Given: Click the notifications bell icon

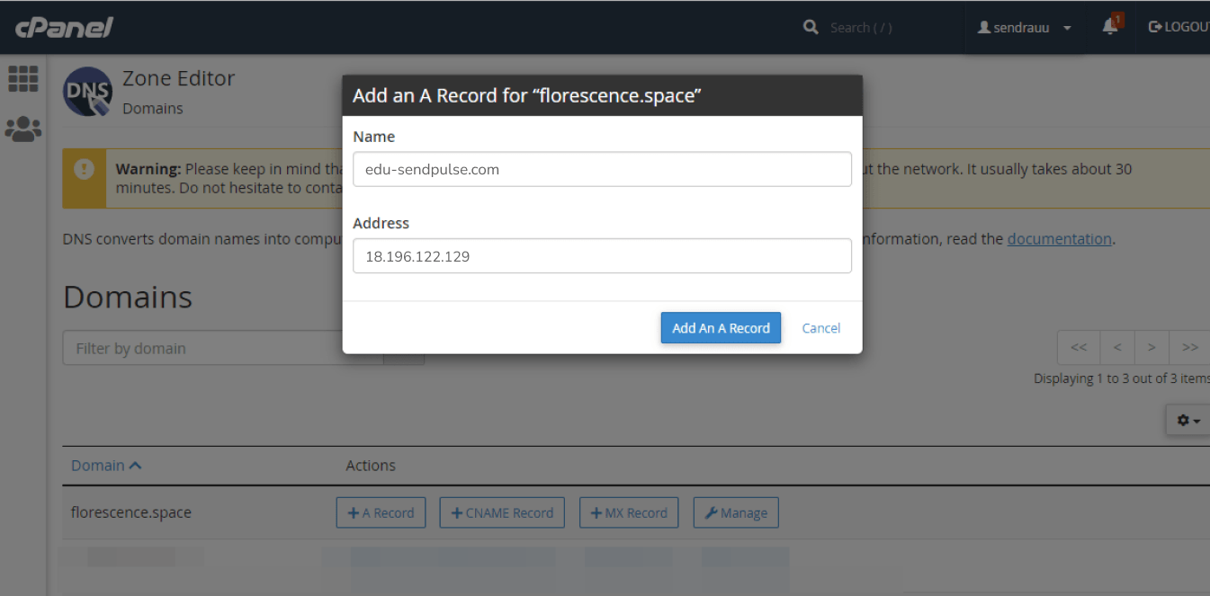Looking at the screenshot, I should (x=1110, y=27).
